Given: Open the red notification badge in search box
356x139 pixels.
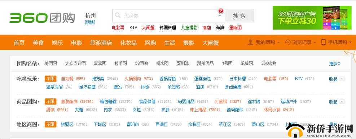Looking at the screenshot, I should [220, 11].
